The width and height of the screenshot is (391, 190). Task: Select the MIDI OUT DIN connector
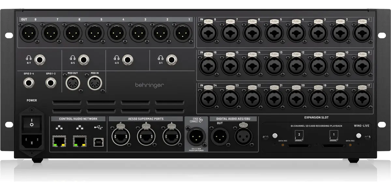tap(73, 83)
